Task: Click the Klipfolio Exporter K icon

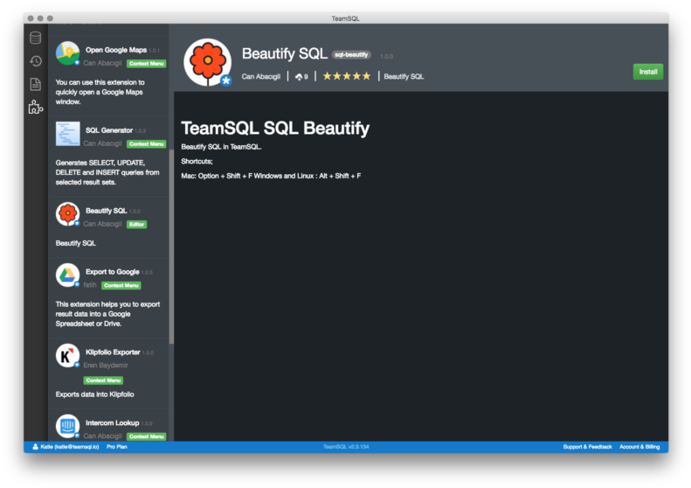Action: coord(67,356)
